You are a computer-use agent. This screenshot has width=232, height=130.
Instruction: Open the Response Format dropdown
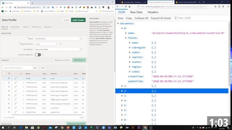click(x=46, y=44)
